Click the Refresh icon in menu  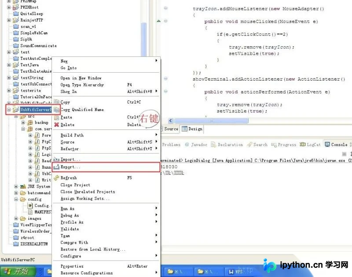56,178
